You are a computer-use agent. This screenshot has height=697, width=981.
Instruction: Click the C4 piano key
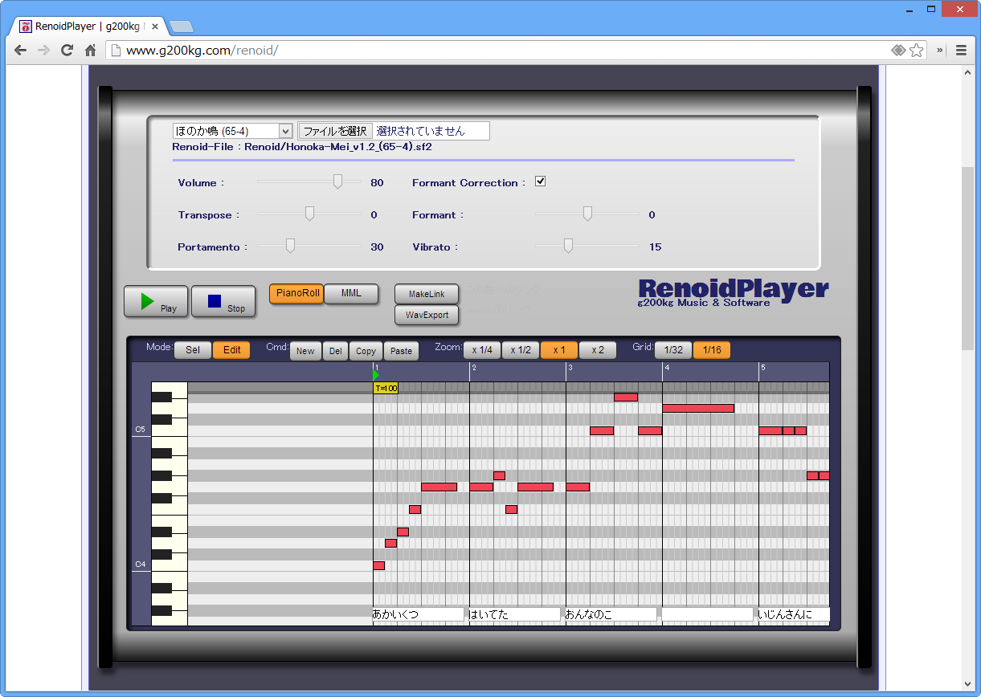(x=170, y=565)
